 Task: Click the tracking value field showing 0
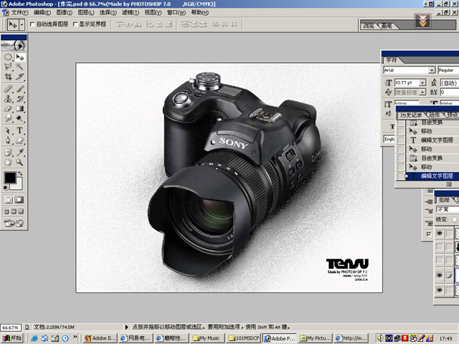[x=450, y=92]
